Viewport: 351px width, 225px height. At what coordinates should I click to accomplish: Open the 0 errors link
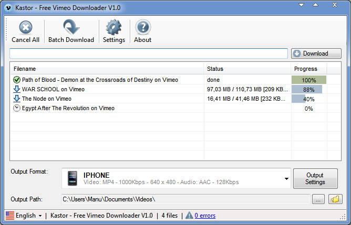pos(205,216)
